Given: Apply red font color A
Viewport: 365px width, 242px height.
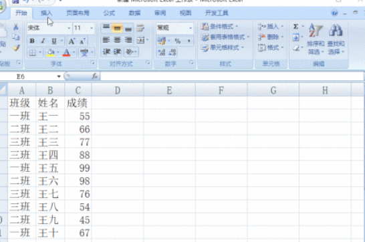Looking at the screenshot, I should pyautogui.click(x=67, y=53).
